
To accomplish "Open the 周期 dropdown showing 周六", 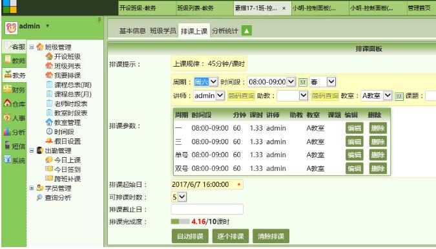I will click(206, 82).
